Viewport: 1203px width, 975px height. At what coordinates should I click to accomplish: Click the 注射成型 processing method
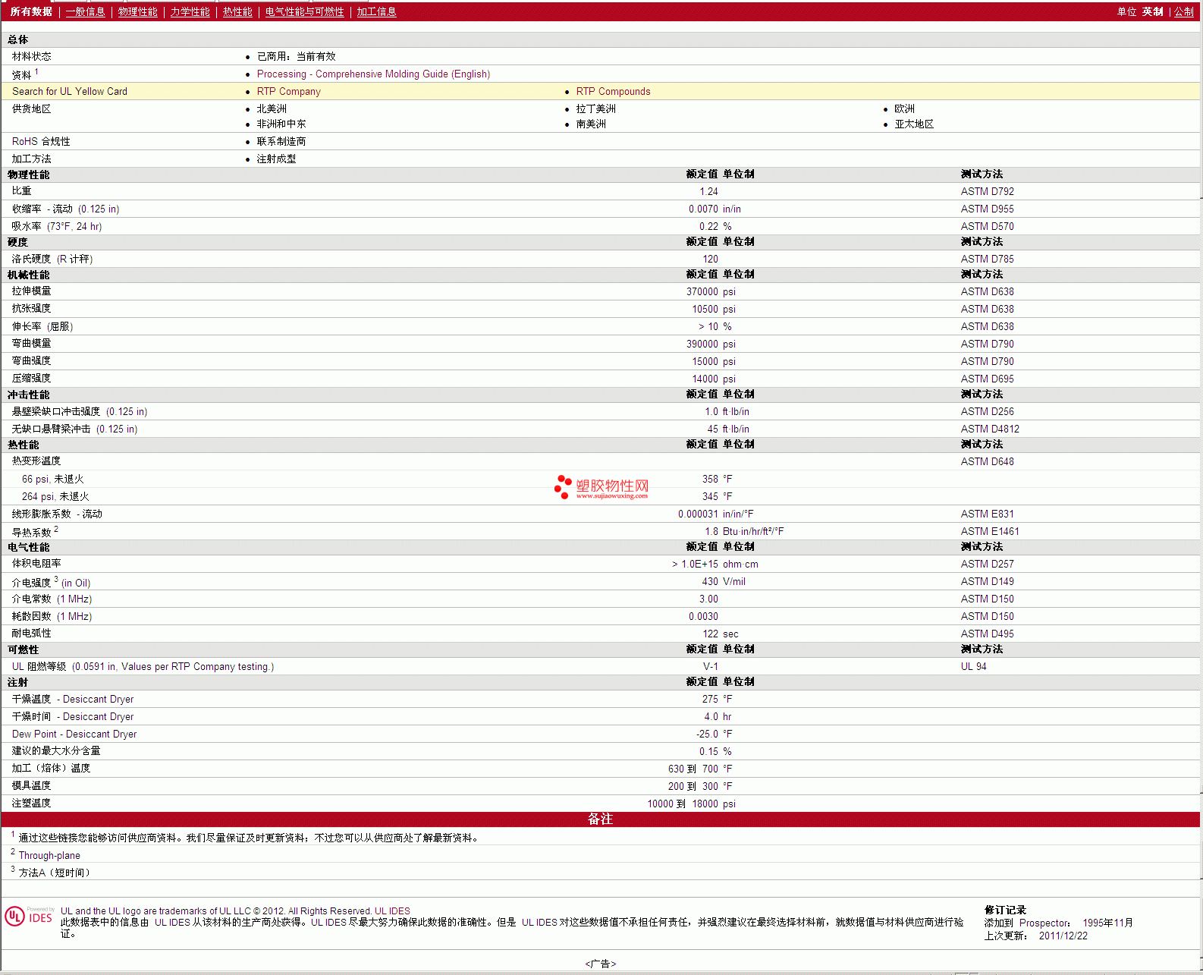276,159
